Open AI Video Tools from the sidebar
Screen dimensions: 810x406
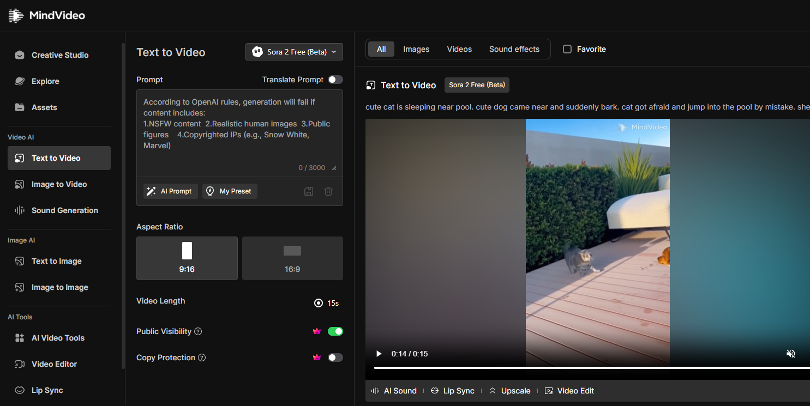click(x=59, y=338)
